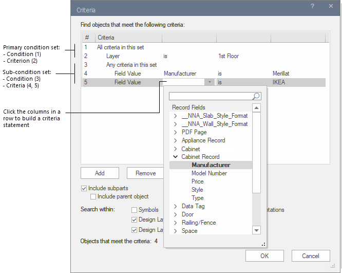Screen dimensions: 342x273
Task: Confirm the criteria with OK
Action: click(x=264, y=256)
